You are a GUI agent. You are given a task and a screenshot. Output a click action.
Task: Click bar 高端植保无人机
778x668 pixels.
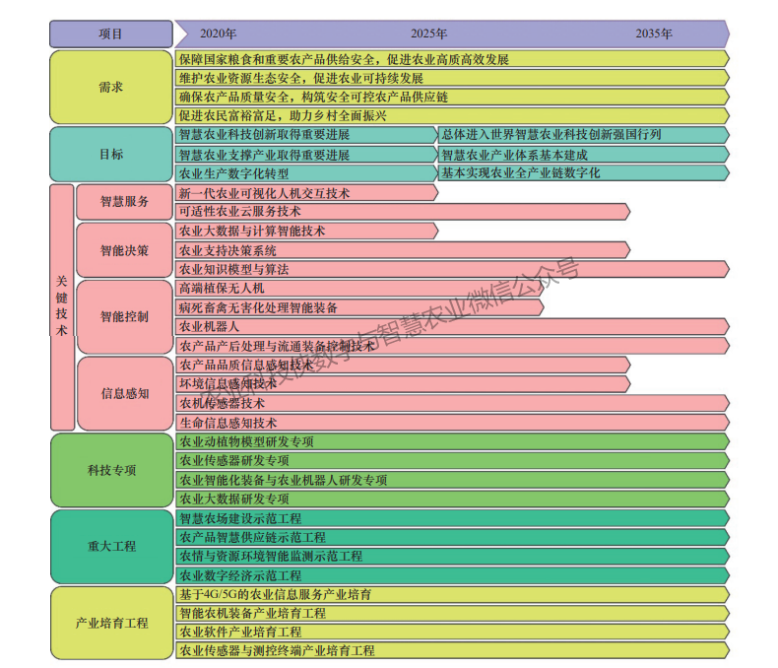[x=359, y=289]
